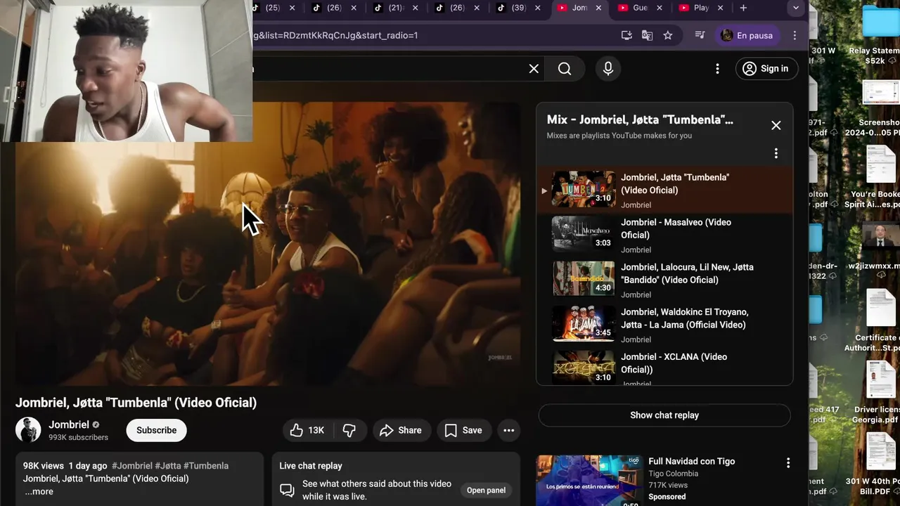Click the YouTube search magnifier button

565,68
